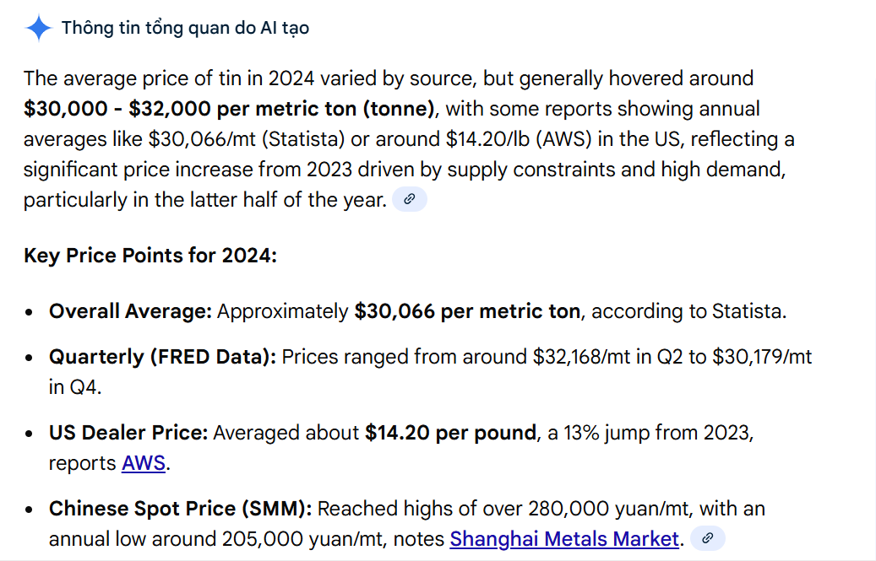This screenshot has height=561, width=876.
Task: Click the bold '$14.20 per pound' figure
Action: coord(451,433)
